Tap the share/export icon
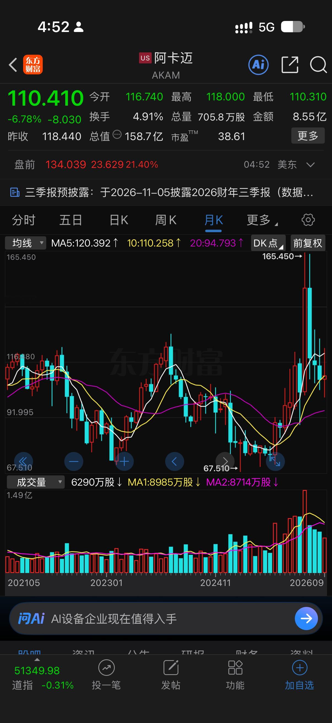This screenshot has width=332, height=723. 290,65
